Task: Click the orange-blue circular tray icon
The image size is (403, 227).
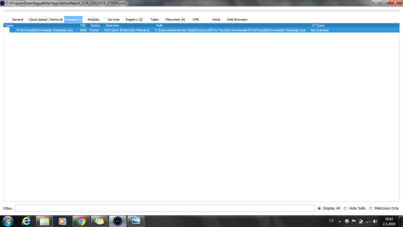Action: [347, 221]
